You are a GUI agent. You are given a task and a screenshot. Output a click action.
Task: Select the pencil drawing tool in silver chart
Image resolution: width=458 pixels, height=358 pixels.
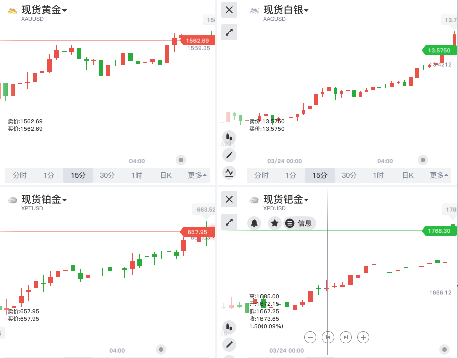229,155
